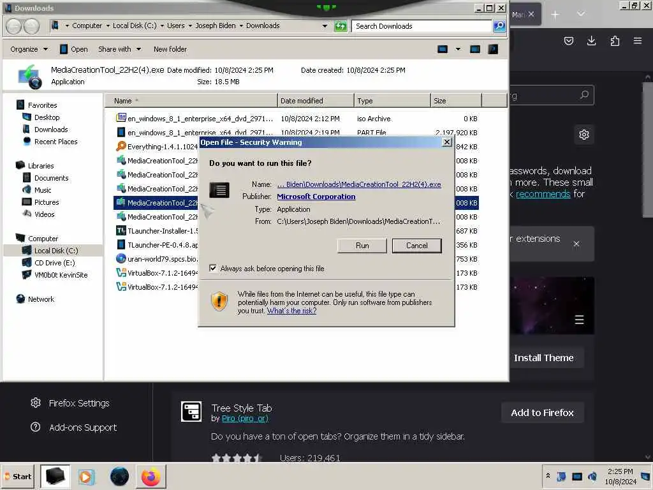
Task: Expand the view options dropdown arrow
Action: [x=458, y=49]
